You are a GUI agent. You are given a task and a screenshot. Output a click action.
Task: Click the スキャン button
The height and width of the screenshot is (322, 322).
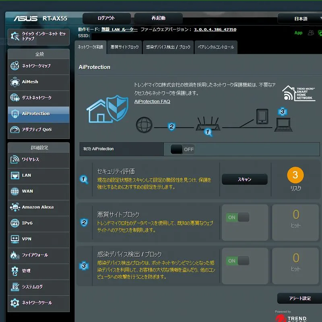[245, 179]
